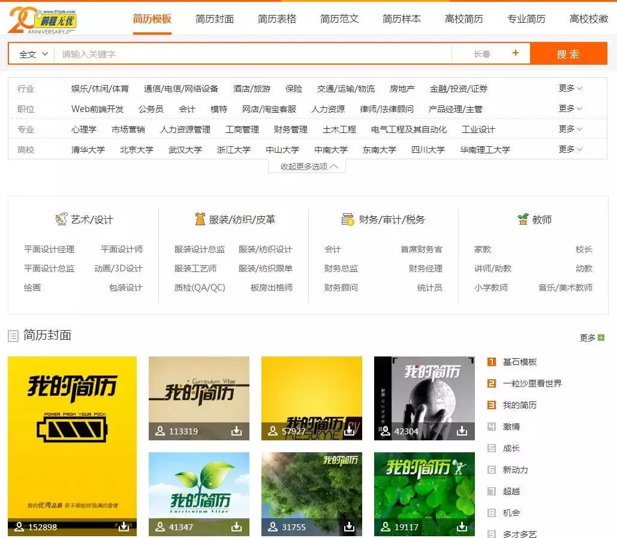Click download icon on the 19117 clover cover
Image resolution: width=617 pixels, height=538 pixels.
(x=463, y=527)
